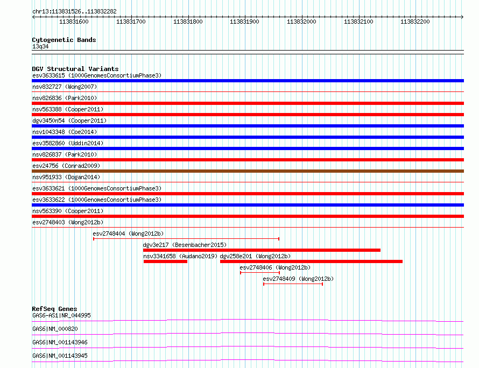479x368 pixels.
Task: Click ruler position 113831900
Action: tap(244, 22)
